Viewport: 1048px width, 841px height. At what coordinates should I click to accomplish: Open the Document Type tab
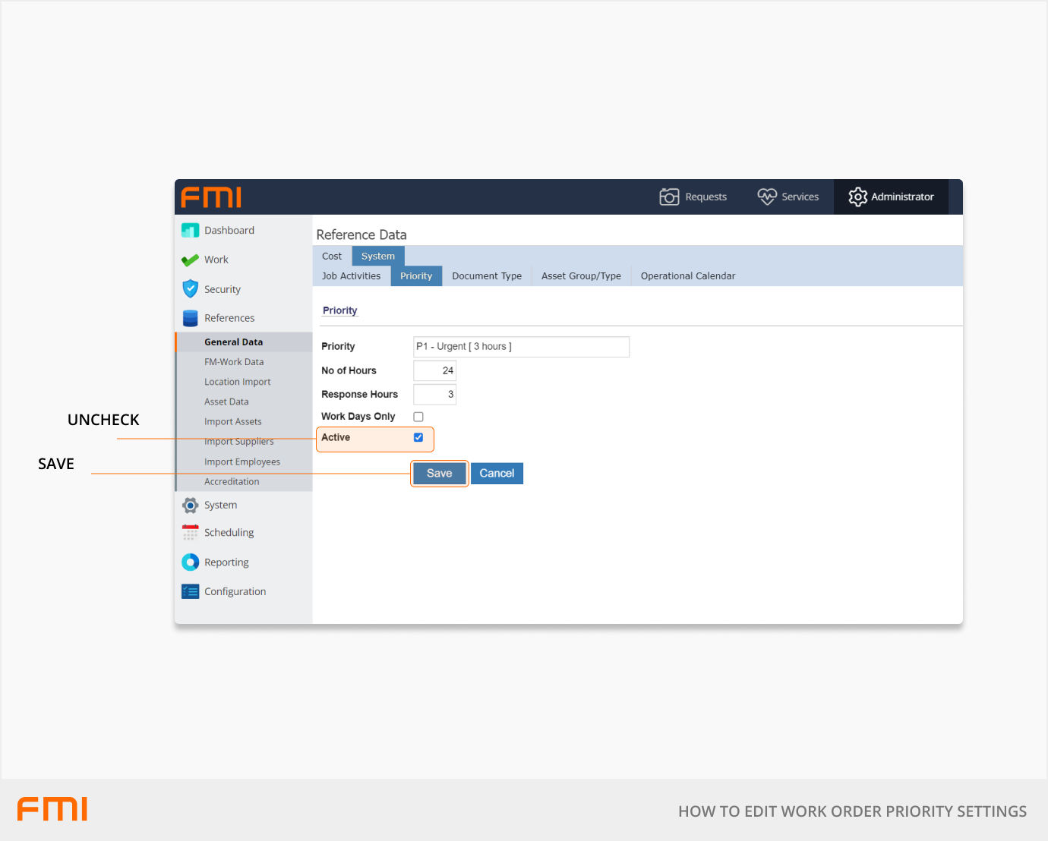(x=487, y=276)
